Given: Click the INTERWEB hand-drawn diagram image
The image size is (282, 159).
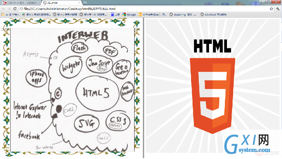Looking at the screenshot, I should [x=72, y=90].
